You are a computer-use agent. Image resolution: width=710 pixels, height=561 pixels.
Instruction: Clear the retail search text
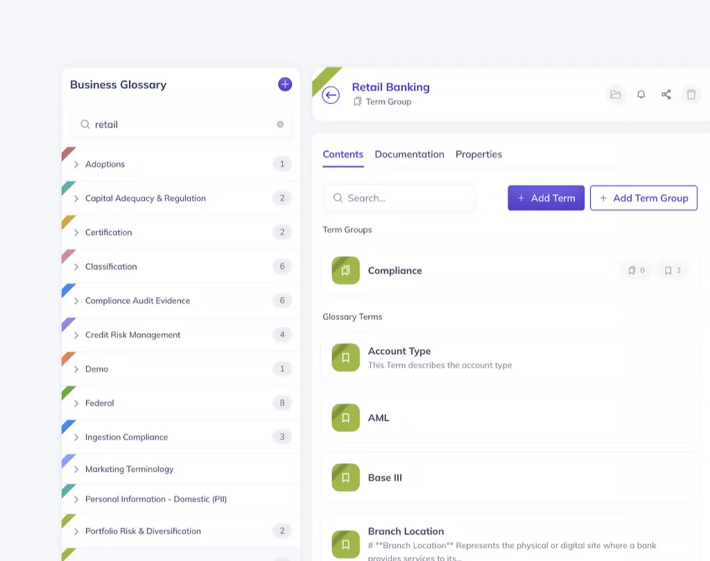tap(280, 125)
